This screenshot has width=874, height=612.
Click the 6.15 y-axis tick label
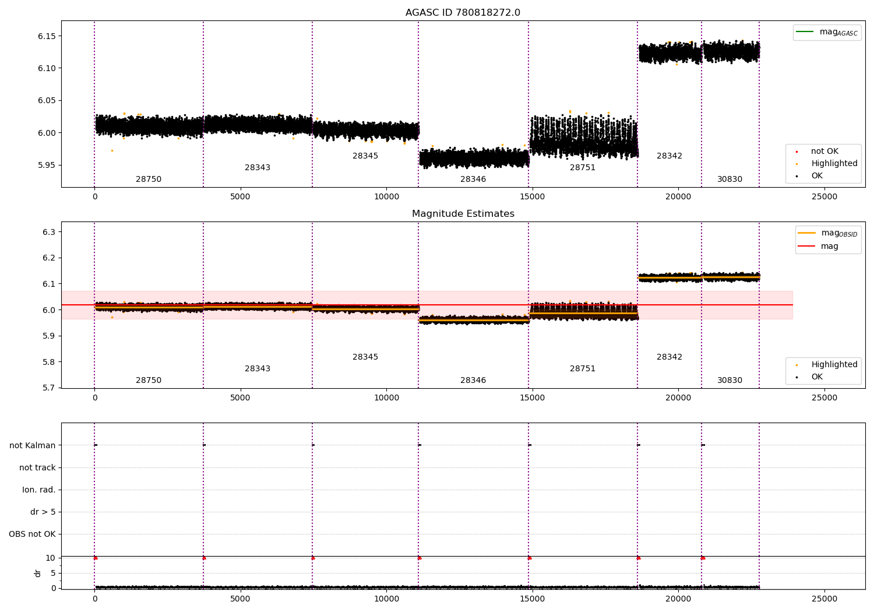point(47,36)
